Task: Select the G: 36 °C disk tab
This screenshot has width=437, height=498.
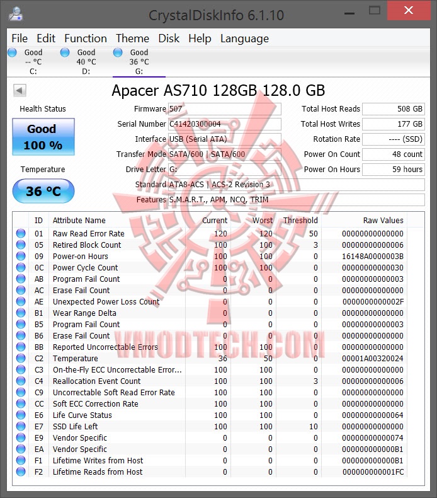Action: 139,62
